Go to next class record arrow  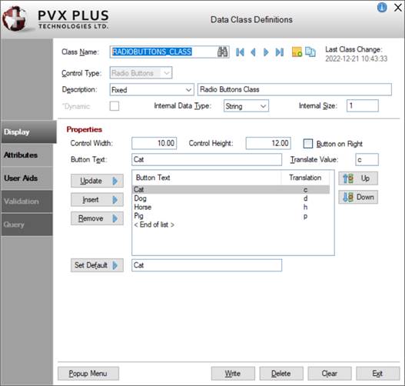(266, 52)
